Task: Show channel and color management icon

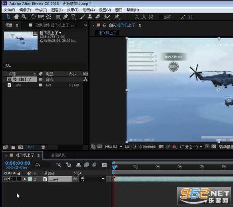Action: click(x=175, y=147)
